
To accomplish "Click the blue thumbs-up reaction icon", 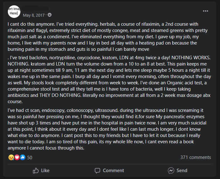I will tap(23, 157).
